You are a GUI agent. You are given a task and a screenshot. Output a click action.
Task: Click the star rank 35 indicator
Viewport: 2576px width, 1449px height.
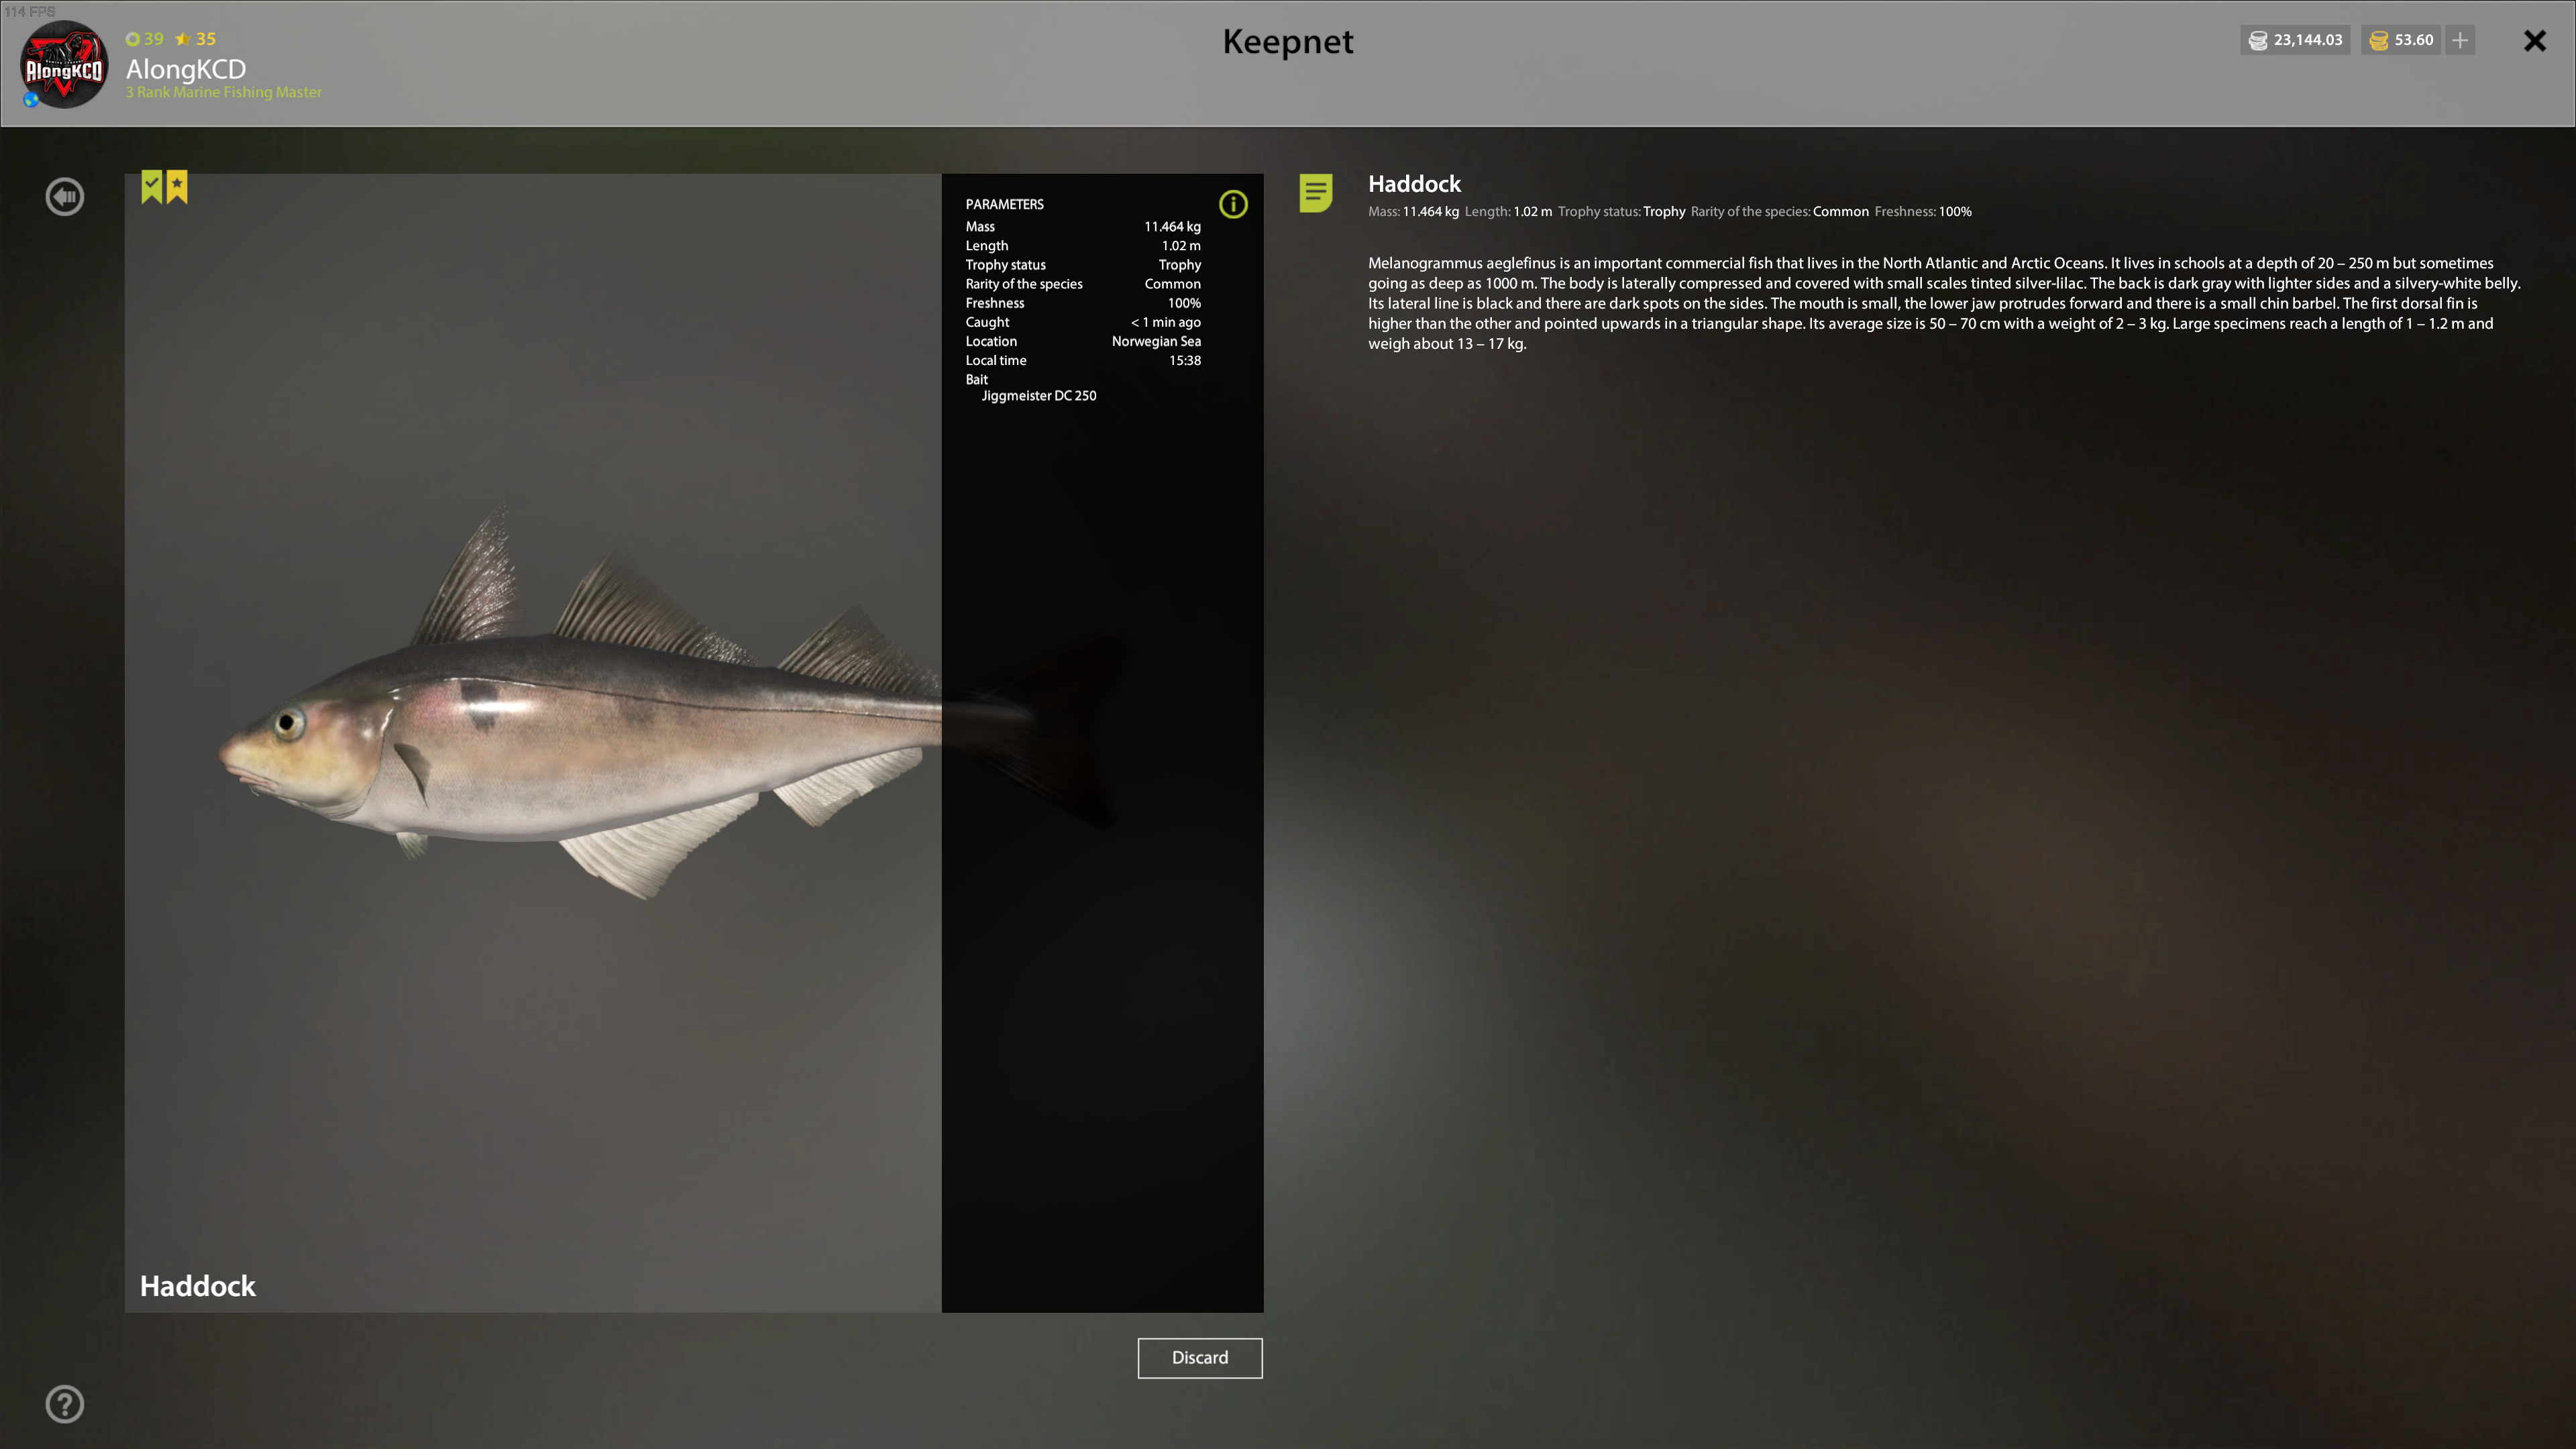click(196, 39)
